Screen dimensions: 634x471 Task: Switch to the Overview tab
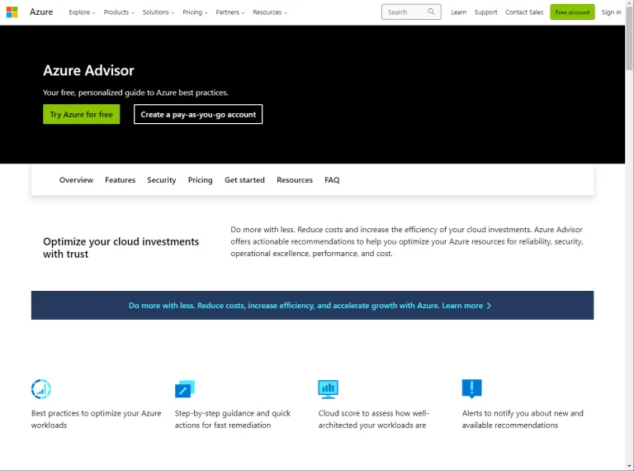pos(76,180)
